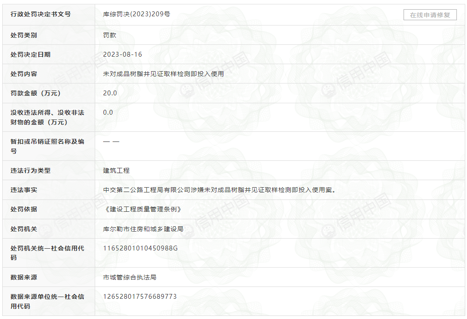Click the 数据来源单位统一社会信用代码 label
The width and height of the screenshot is (467, 319).
click(x=47, y=301)
